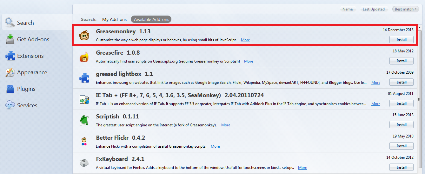Sort results by Name
Screen dimensions: 425x174
(x=348, y=9)
